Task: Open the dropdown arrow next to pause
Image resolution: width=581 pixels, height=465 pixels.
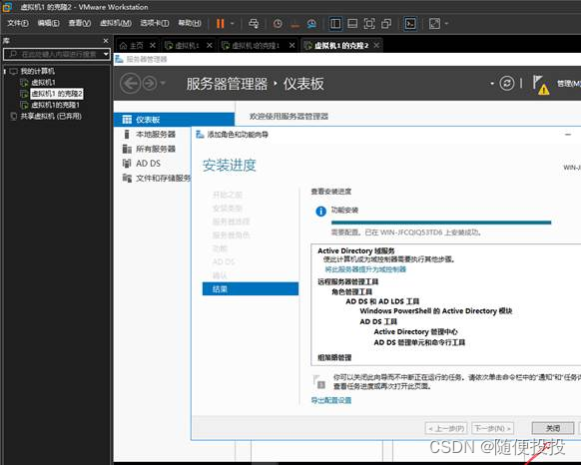Action: [x=233, y=24]
